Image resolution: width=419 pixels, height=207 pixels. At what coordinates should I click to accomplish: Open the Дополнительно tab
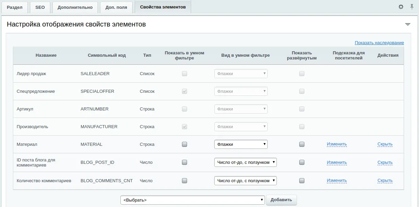pos(75,7)
